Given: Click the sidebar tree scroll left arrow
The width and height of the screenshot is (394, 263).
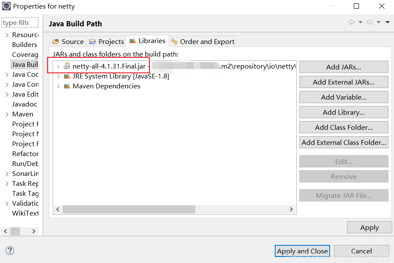Looking at the screenshot, I should tap(6, 231).
